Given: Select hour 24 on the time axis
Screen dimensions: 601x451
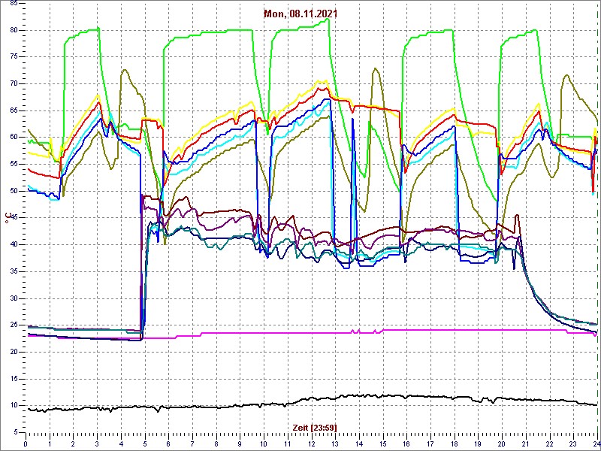Looking at the screenshot, I should 595,443.
